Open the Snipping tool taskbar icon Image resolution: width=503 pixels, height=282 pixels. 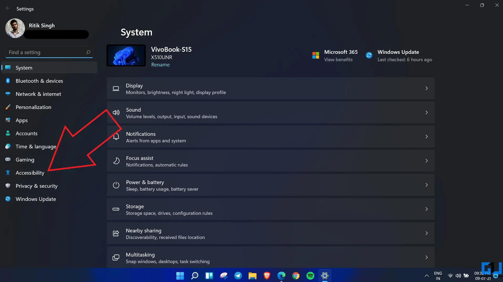[224, 276]
